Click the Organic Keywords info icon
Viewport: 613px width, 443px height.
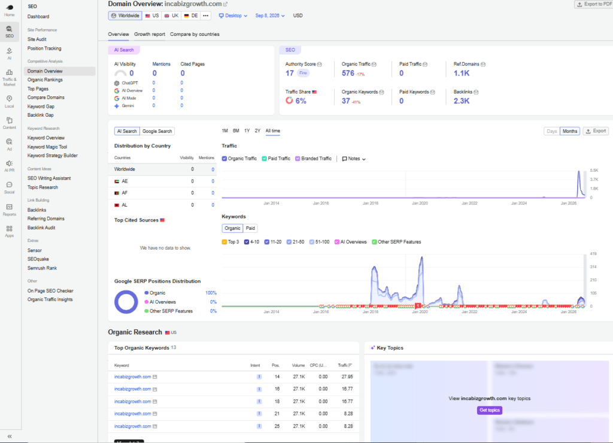click(x=381, y=92)
